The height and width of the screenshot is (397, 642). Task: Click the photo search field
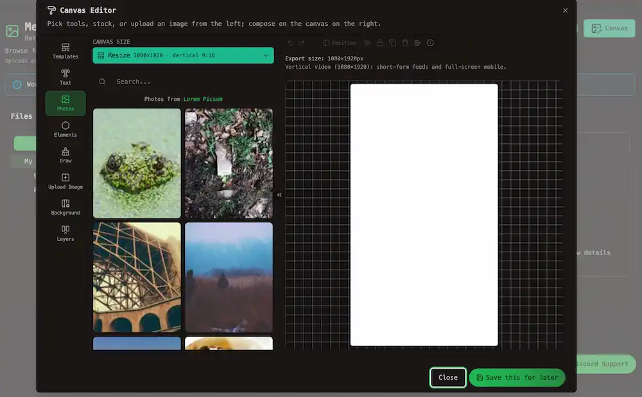(x=183, y=82)
